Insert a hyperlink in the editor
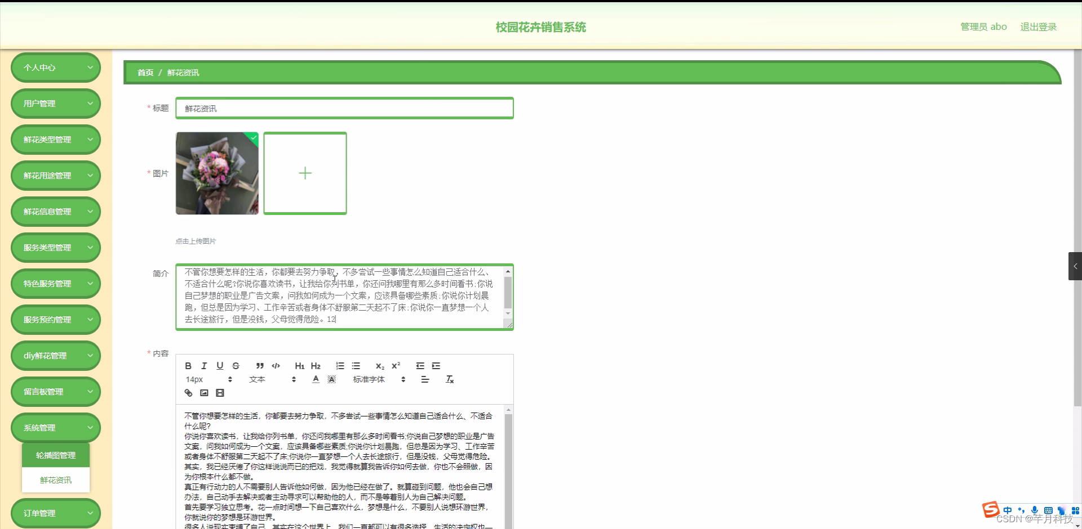The height and width of the screenshot is (529, 1082). 188,393
